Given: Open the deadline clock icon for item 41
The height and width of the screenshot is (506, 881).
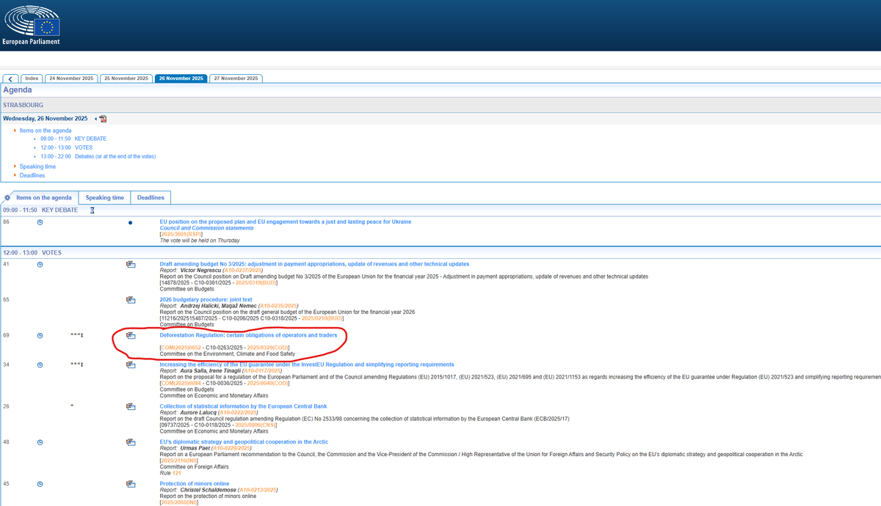Looking at the screenshot, I should click(40, 264).
